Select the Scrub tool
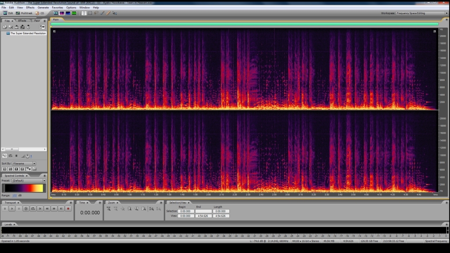Image resolution: width=450 pixels, height=253 pixels. [x=115, y=13]
